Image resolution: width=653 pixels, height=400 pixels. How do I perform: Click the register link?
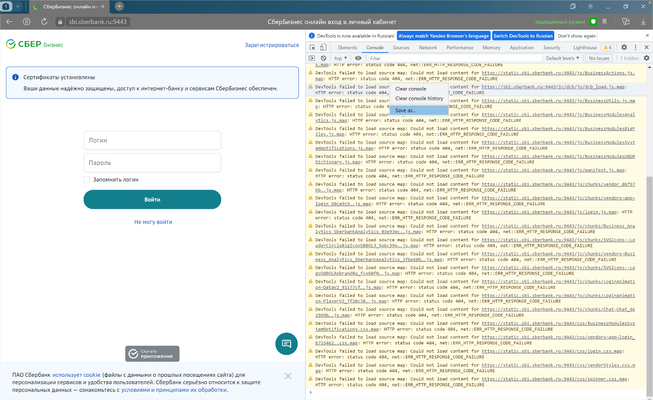(x=272, y=45)
